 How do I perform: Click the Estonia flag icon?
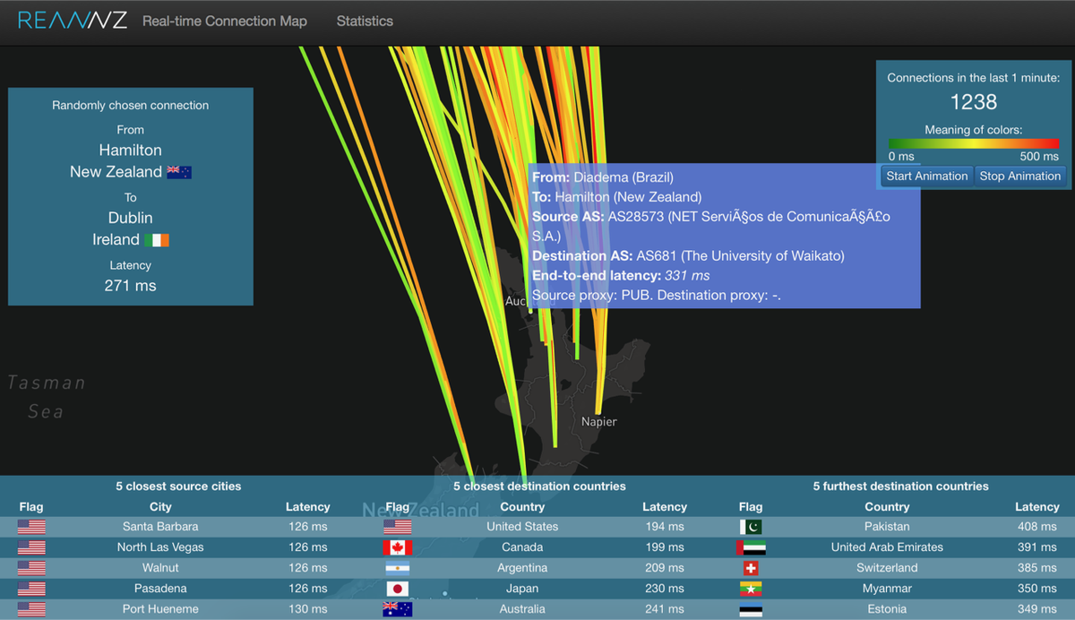click(x=751, y=609)
